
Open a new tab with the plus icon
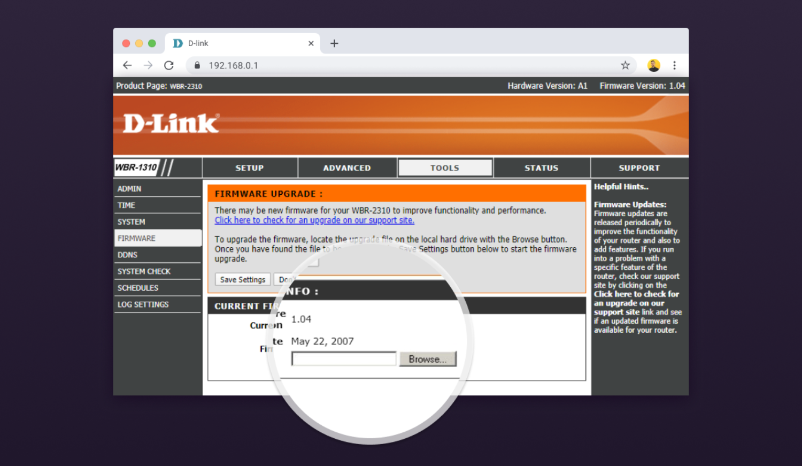(334, 43)
